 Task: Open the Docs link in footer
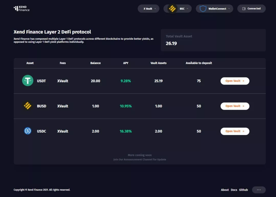pyautogui.click(x=234, y=190)
